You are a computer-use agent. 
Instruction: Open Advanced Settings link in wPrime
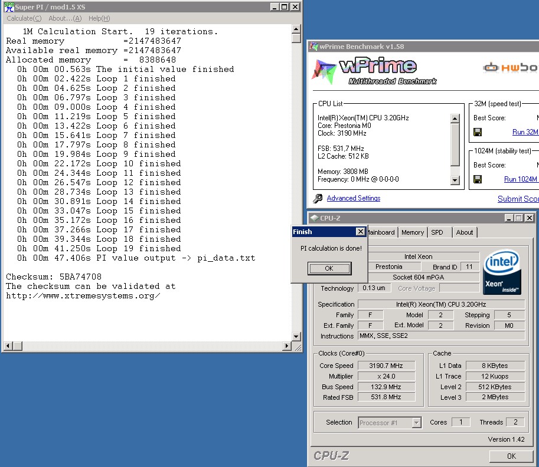pyautogui.click(x=354, y=198)
